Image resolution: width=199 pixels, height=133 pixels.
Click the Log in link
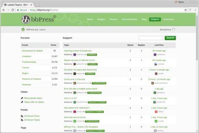coord(42,29)
